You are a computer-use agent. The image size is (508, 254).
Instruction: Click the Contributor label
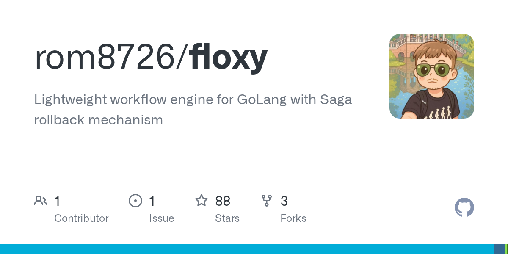(81, 218)
